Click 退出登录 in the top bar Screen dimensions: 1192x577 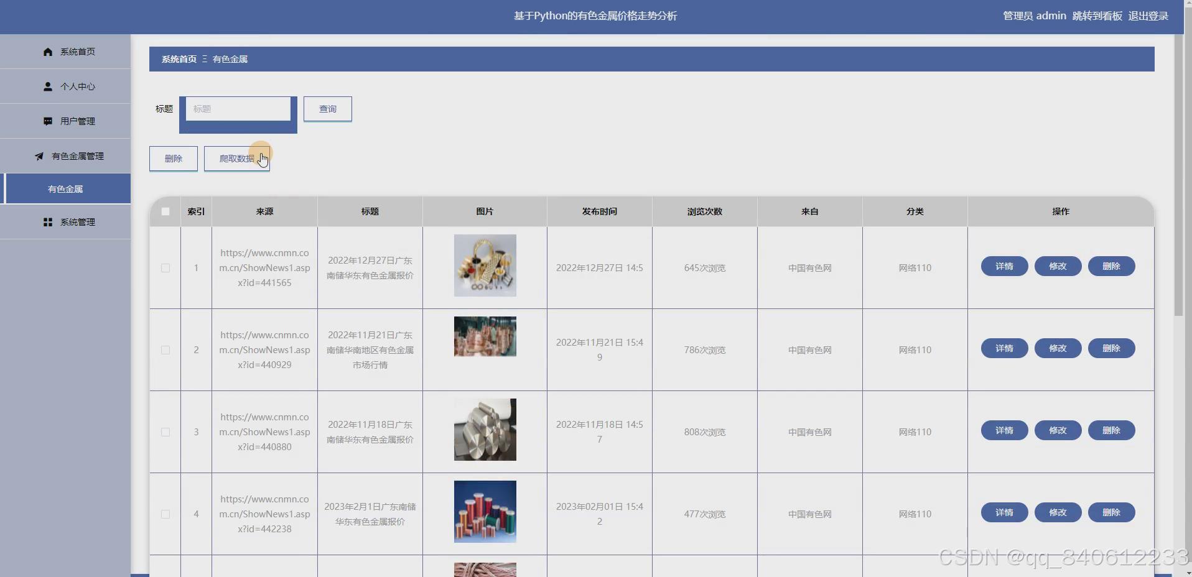point(1148,16)
